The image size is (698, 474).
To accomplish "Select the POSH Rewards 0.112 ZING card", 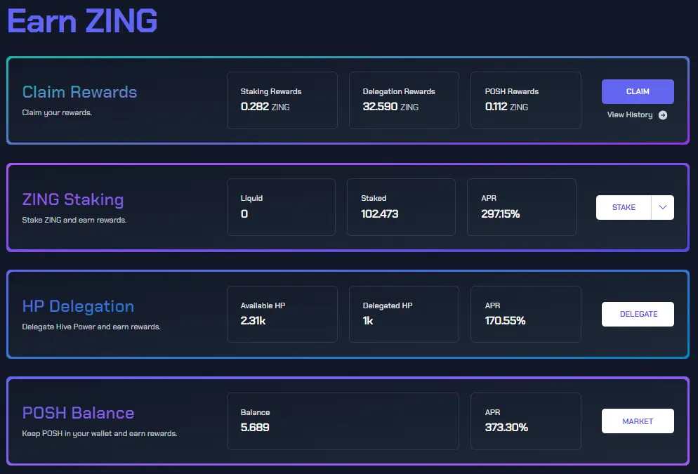I will 526,100.
